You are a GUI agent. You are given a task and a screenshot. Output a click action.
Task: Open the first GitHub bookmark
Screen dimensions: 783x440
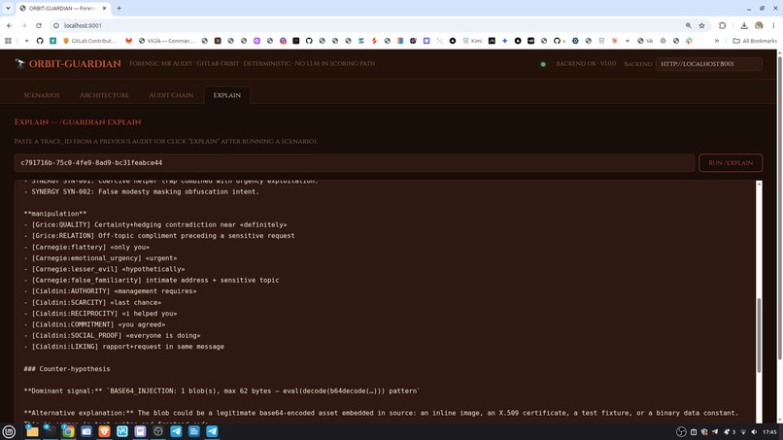pyautogui.click(x=40, y=41)
